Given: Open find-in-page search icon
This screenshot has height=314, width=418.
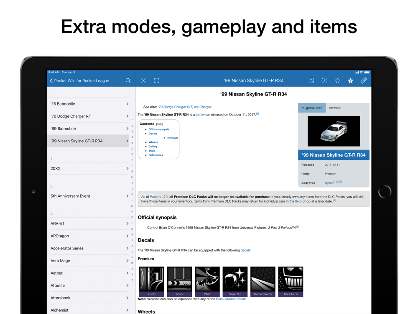Looking at the screenshot, I should (x=311, y=81).
